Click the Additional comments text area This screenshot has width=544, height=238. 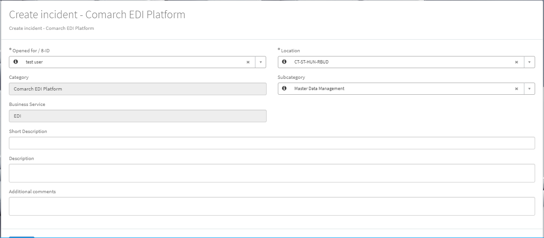pos(272,206)
